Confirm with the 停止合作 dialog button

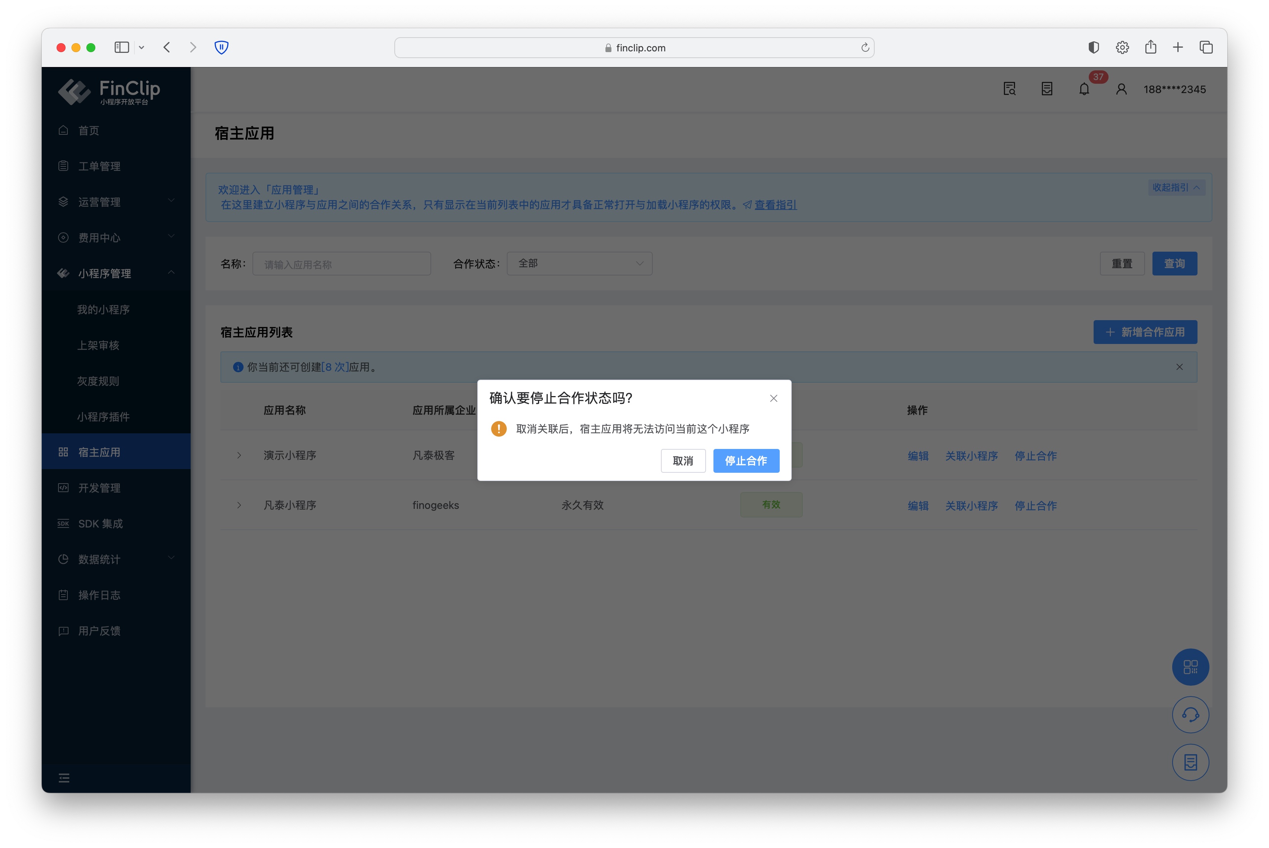point(746,461)
